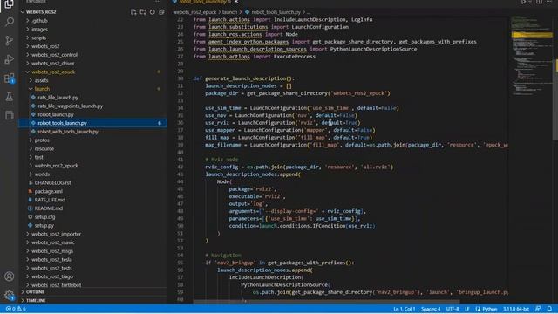Screen dimensions: 558x314
Task: Expand the OUTLINE panel
Action: (35, 292)
